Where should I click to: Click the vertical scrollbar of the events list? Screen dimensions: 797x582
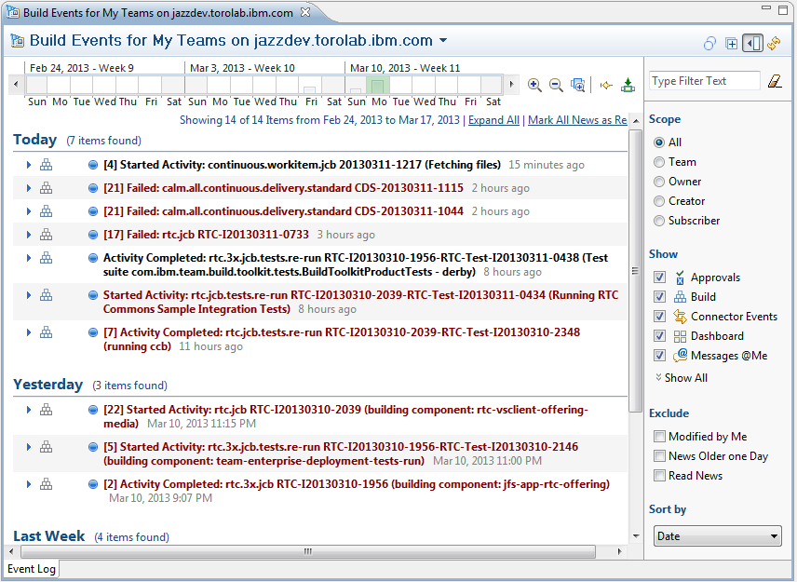(x=635, y=270)
